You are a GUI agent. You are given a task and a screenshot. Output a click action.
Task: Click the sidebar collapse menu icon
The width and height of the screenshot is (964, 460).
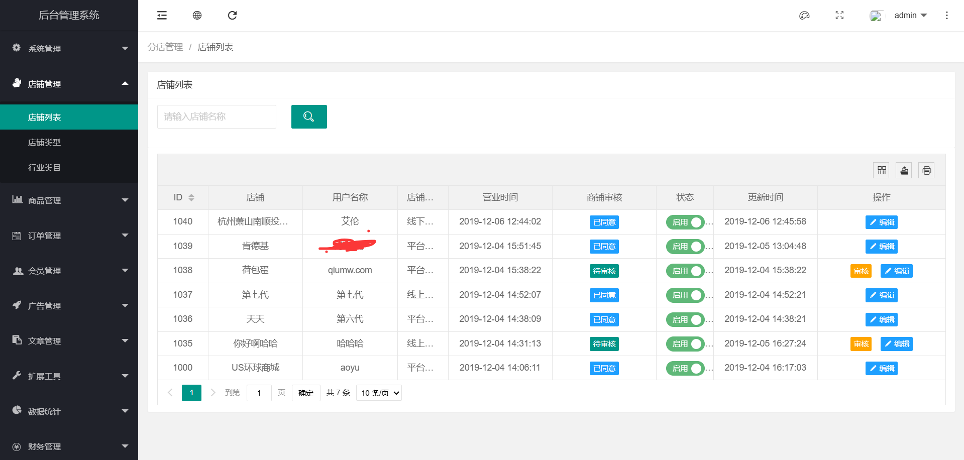click(162, 16)
